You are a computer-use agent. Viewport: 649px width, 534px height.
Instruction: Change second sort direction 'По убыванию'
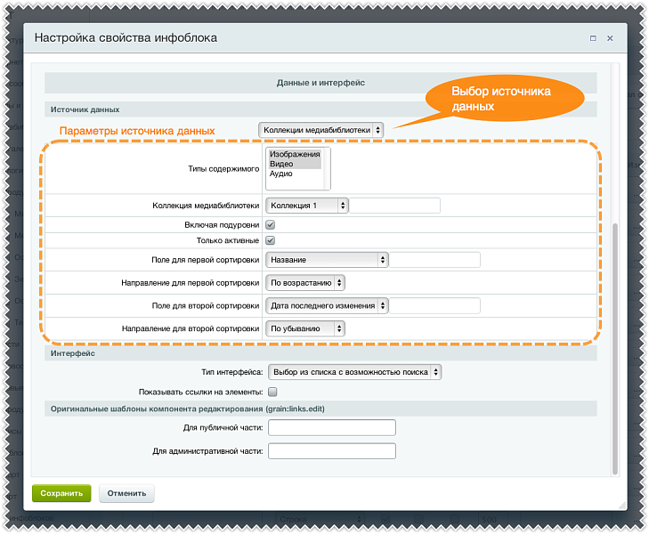[x=306, y=328]
